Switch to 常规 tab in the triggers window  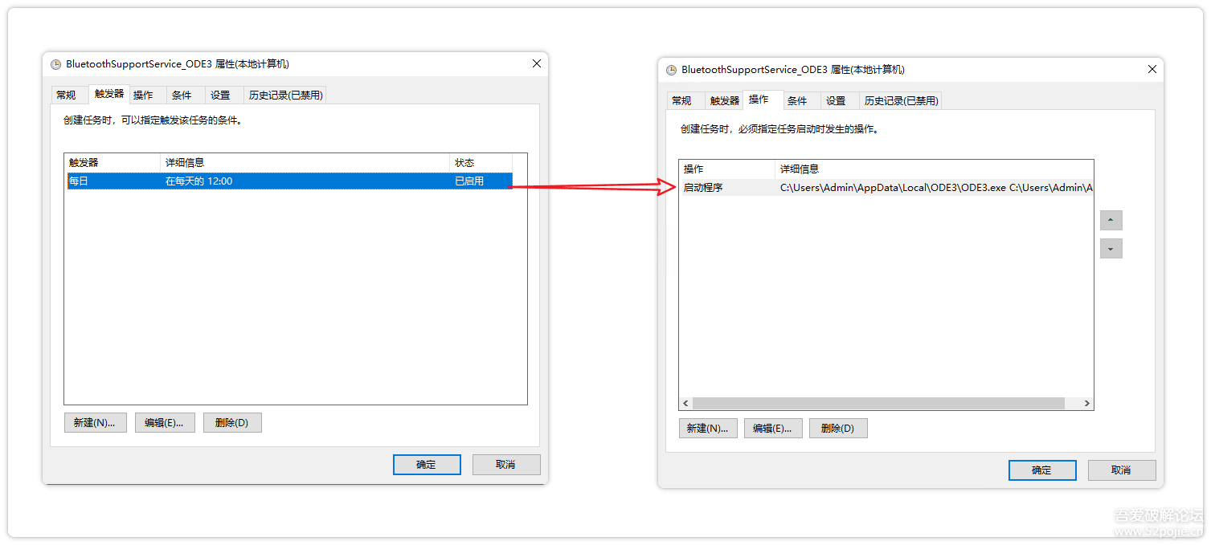[66, 96]
